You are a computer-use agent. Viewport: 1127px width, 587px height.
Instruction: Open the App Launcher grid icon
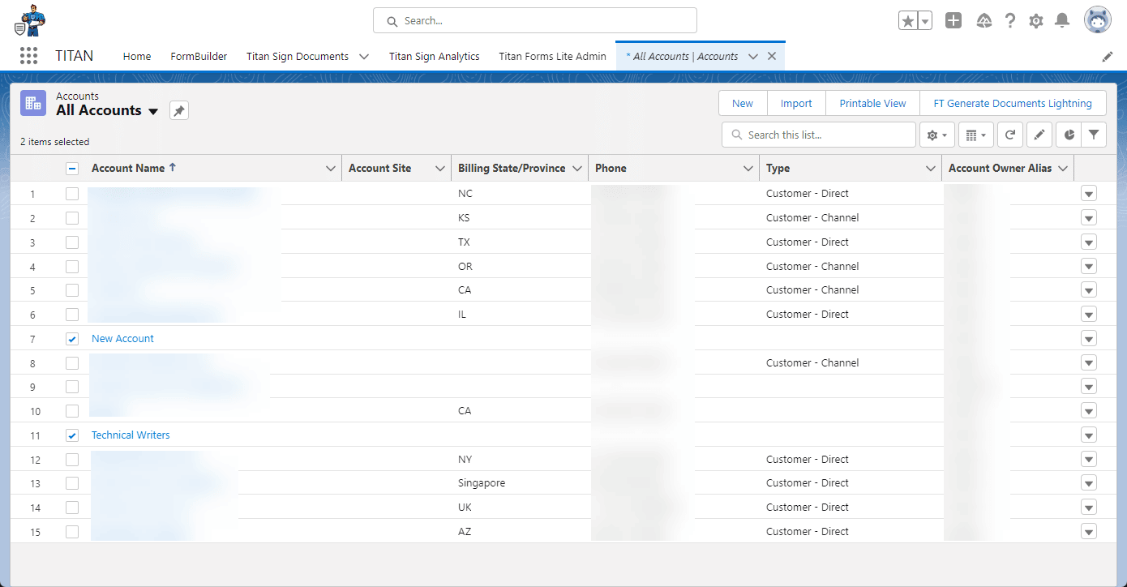(28, 56)
